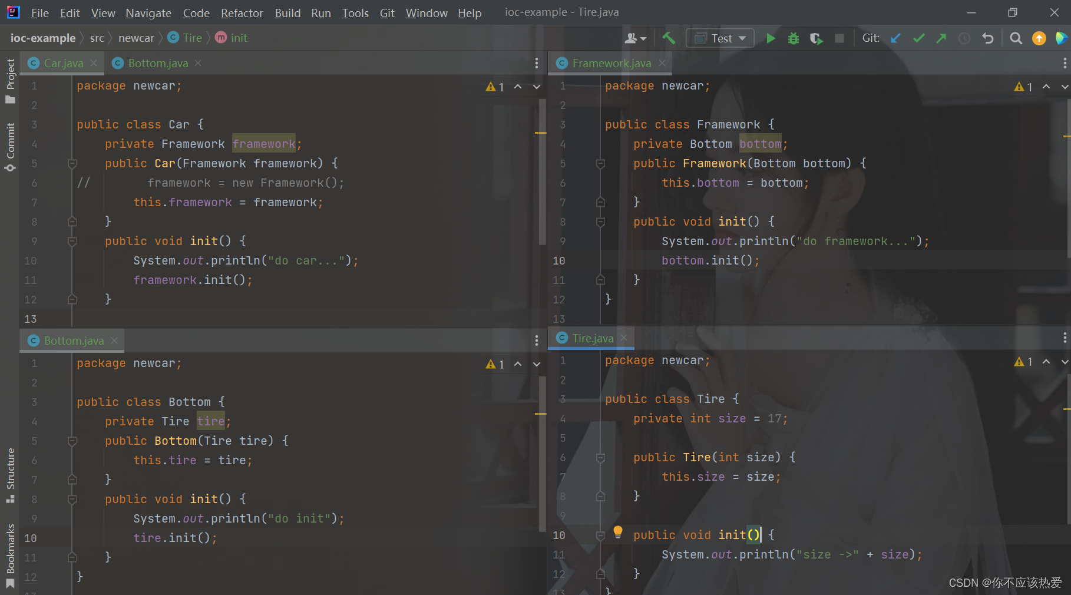Screen dimensions: 1071x595
Task: Push commits with Git green arrow
Action: [x=941, y=38]
